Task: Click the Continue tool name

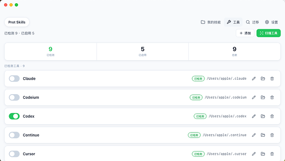Action: click(31, 135)
